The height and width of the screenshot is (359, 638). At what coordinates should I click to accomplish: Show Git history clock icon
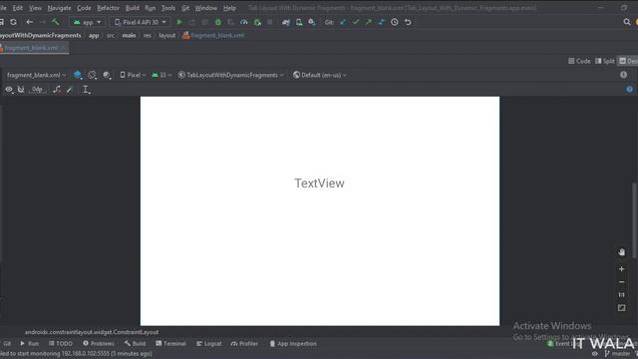tap(395, 22)
